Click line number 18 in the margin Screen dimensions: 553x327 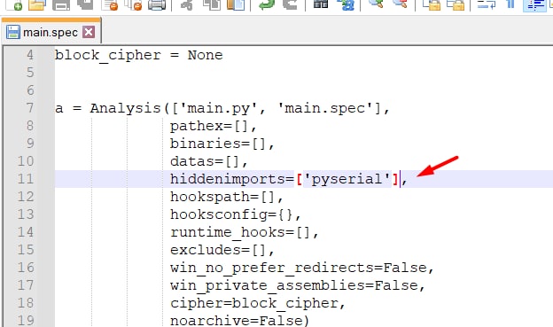click(26, 303)
